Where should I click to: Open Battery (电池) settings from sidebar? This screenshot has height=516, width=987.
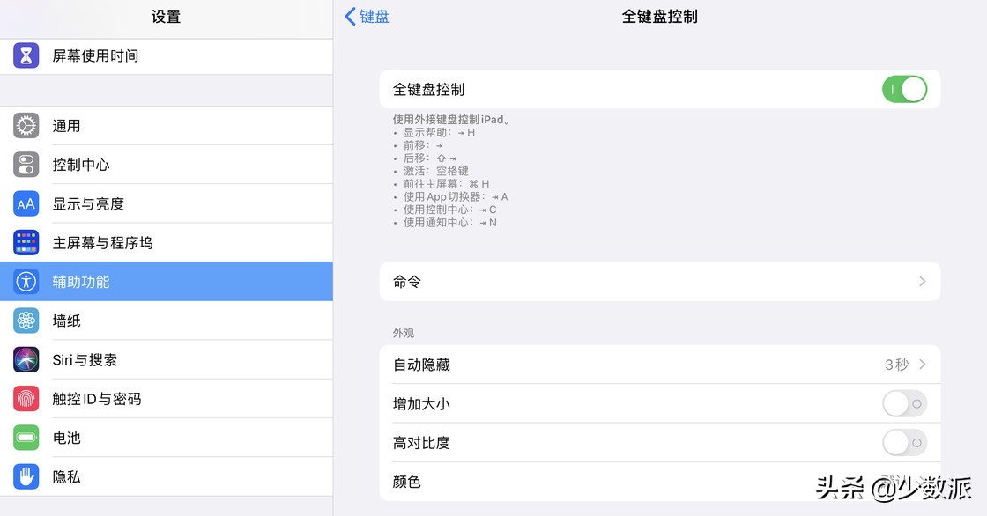tap(26, 438)
